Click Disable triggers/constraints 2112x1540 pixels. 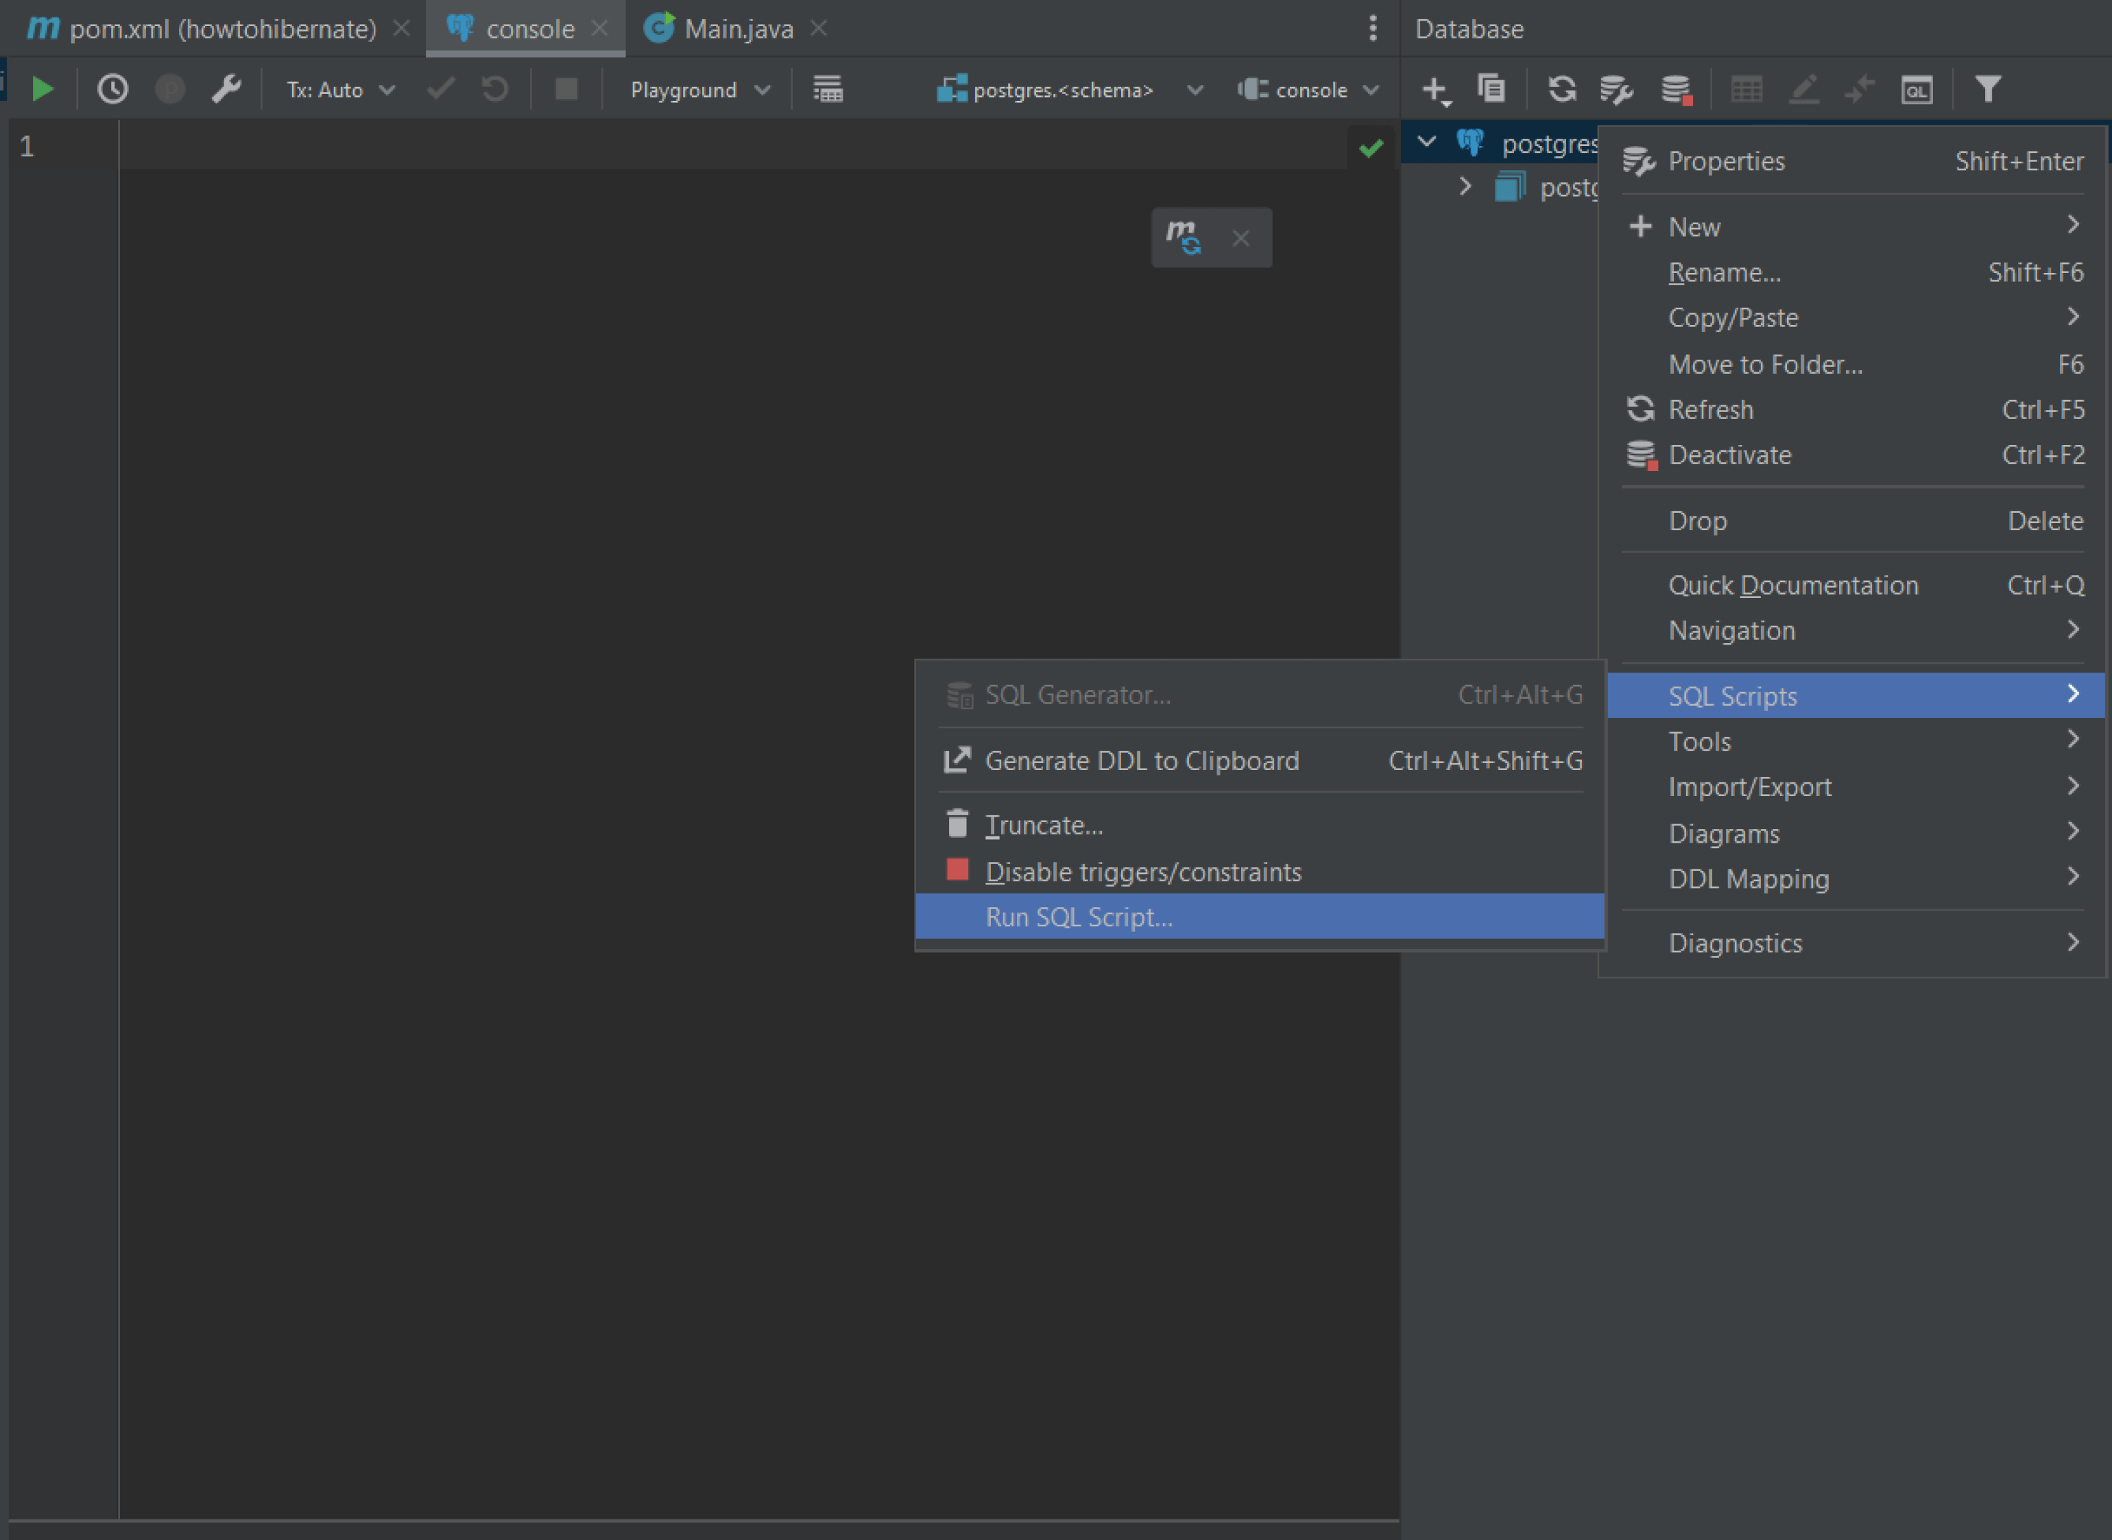coord(1260,873)
